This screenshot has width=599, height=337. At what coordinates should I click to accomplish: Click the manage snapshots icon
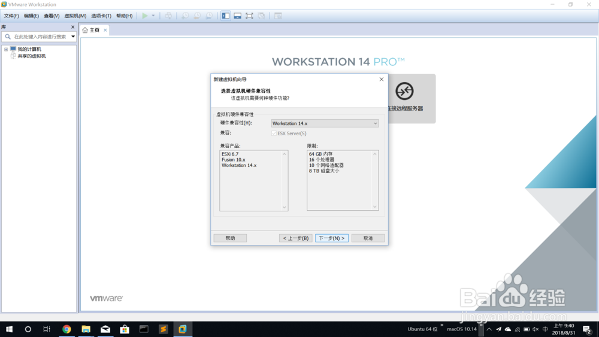pyautogui.click(x=209, y=16)
